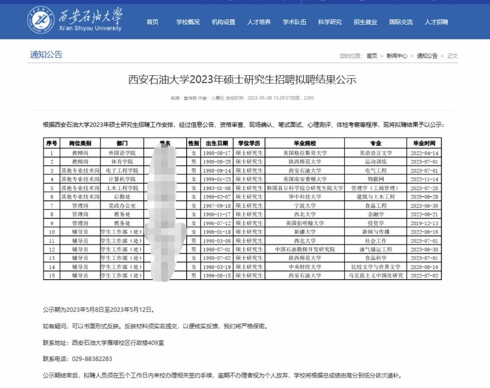Click the 韩国首尔科学综合研究生院大学 cell
This screenshot has height=388, width=490.
point(305,188)
